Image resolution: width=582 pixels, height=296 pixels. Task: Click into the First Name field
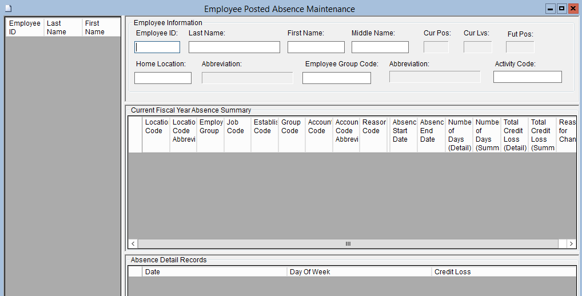pos(316,47)
